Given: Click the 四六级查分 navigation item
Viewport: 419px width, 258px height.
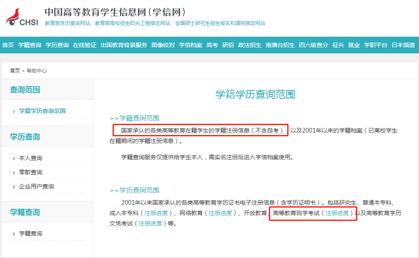Looking at the screenshot, I should coord(314,45).
